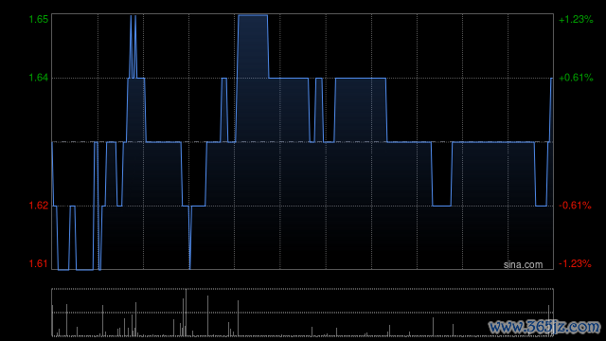Click the 1.64 price axis label
The width and height of the screenshot is (606, 341).
[x=39, y=78]
